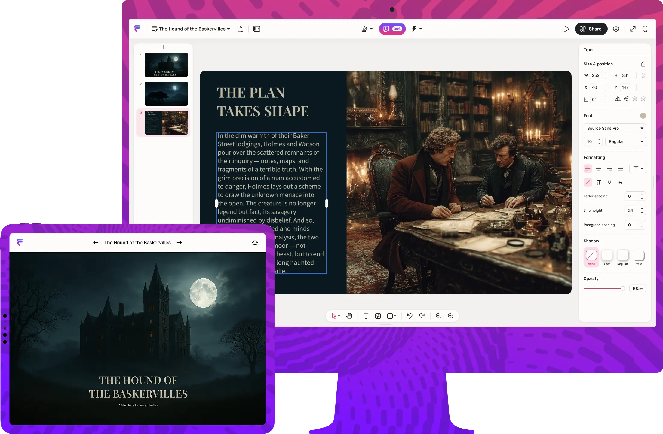663x434 pixels.
Task: Toggle the strikethrough text formatting
Action: (620, 182)
